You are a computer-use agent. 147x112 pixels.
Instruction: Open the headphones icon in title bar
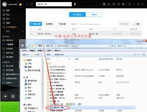(109, 4)
